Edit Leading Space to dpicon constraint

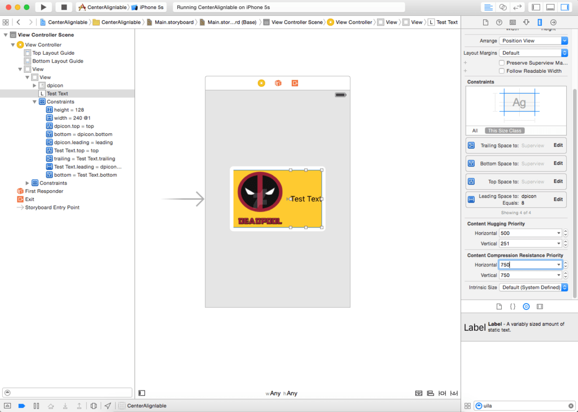(x=558, y=199)
